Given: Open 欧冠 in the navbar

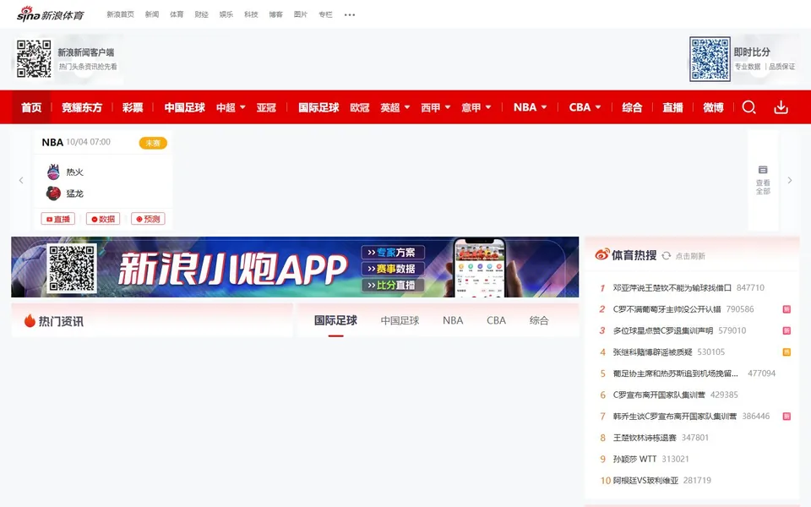Looking at the screenshot, I should (360, 107).
